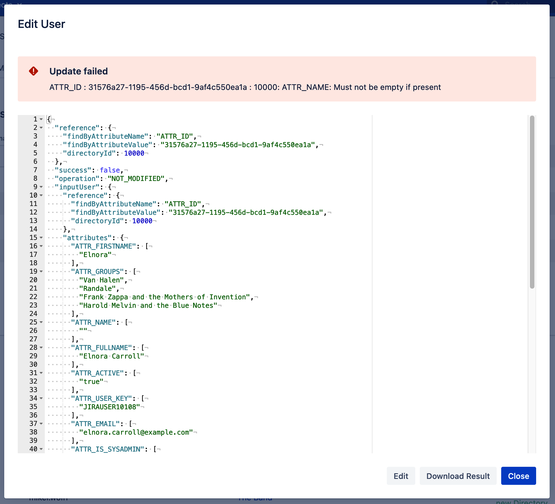The height and width of the screenshot is (504, 555).
Task: Collapse the root object fold arrow on line 1
Action: pos(41,119)
